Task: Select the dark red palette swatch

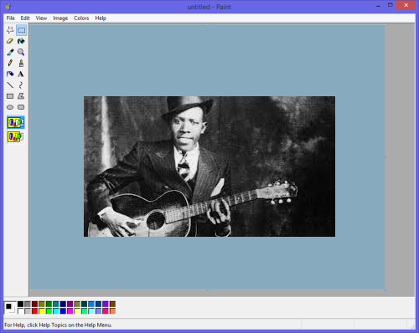Action: click(x=34, y=304)
